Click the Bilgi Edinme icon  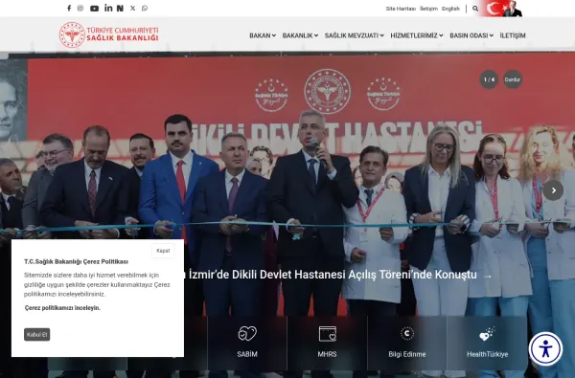[407, 333]
